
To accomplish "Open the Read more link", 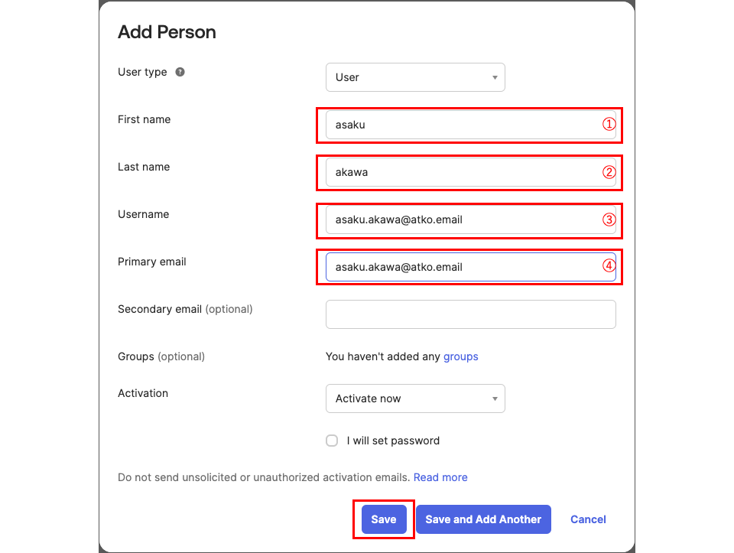I will pos(440,477).
